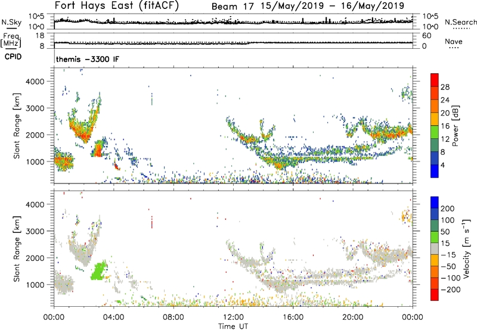Click the "60" tick on the Nave axis

pos(426,36)
